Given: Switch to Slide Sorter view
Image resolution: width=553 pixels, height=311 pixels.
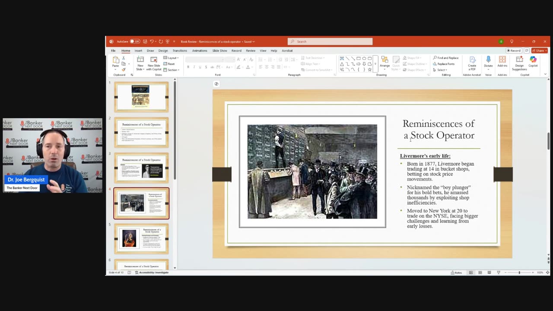Looking at the screenshot, I should (480, 273).
